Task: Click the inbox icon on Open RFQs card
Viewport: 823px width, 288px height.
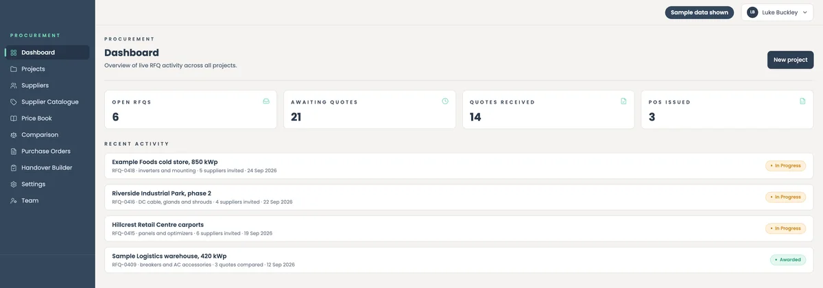Action: [266, 101]
